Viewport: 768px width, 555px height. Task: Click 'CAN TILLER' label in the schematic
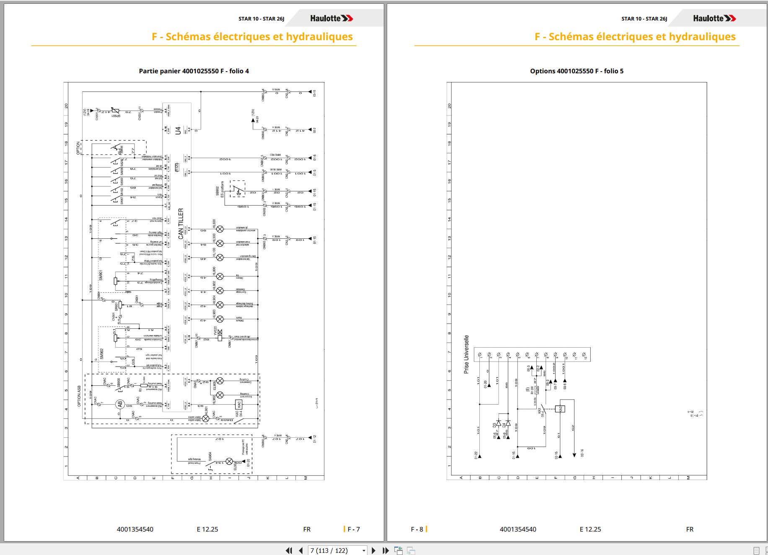tap(181, 224)
